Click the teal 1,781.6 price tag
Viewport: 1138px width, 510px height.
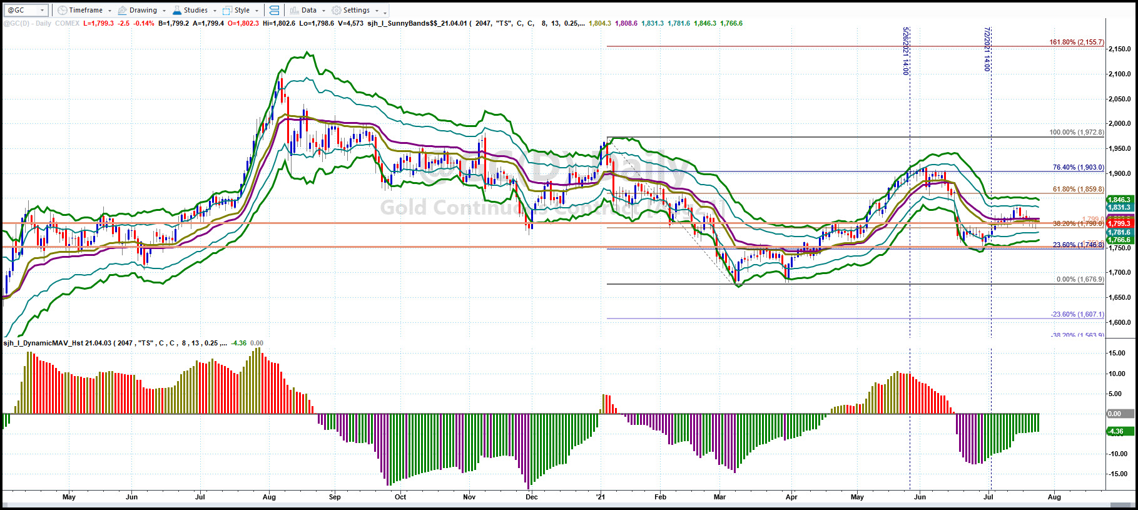[1120, 232]
